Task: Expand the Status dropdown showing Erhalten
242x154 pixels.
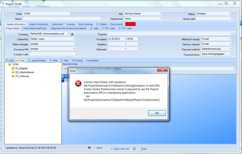Action: click(x=229, y=14)
